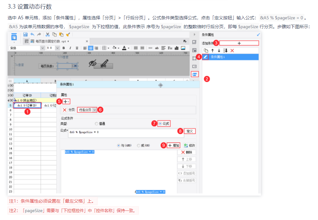The height and width of the screenshot is (220, 318).
Task: Click the Save icon in the toolbar
Action: click(x=25, y=35)
